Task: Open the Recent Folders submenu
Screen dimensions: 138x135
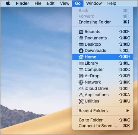Action: [x=102, y=111]
